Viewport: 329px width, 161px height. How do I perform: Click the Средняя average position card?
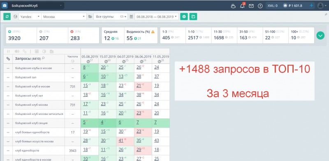pyautogui.click(x=113, y=35)
